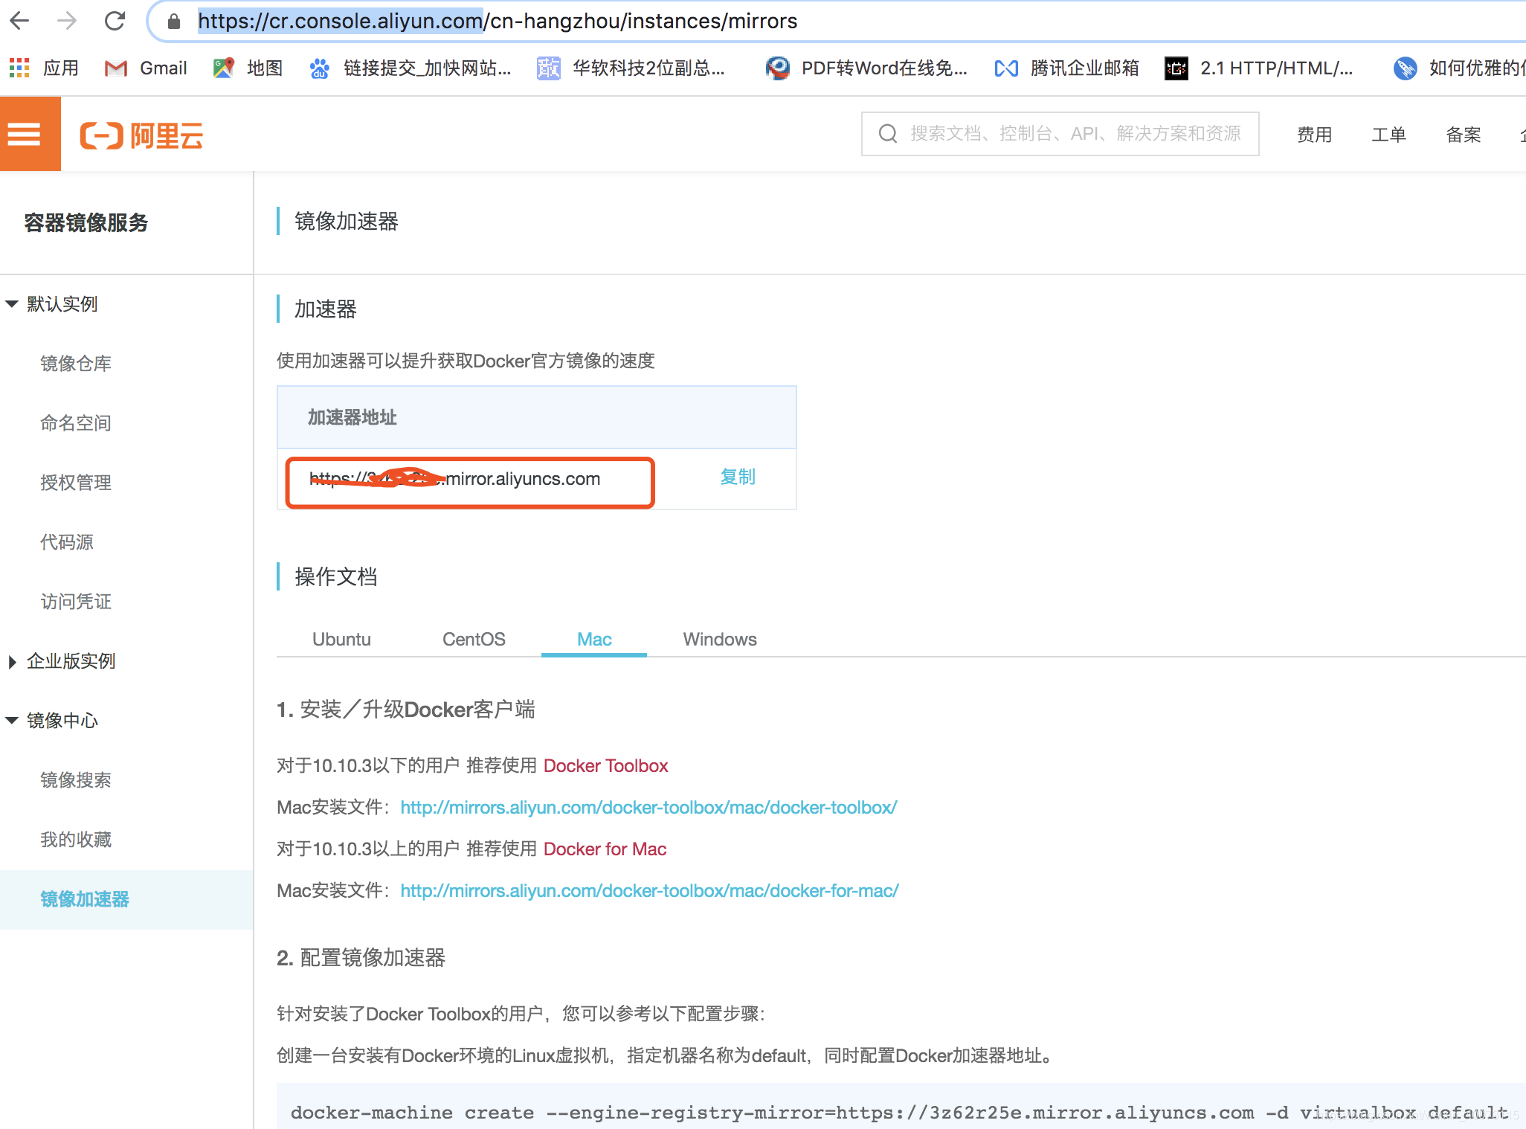Open the 2.1 HTTP/HTML bookmark
The width and height of the screenshot is (1526, 1129).
tap(1259, 68)
